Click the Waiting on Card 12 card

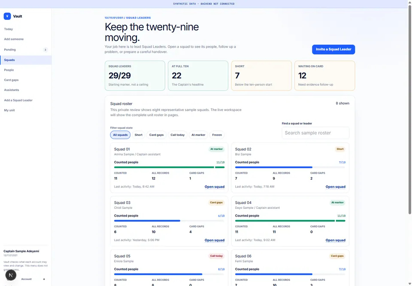pyautogui.click(x=325, y=75)
